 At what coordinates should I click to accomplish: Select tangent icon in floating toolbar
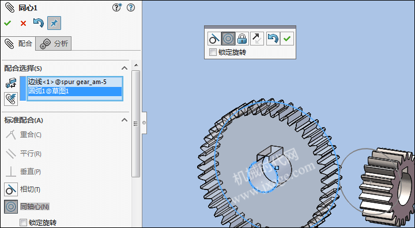coord(214,39)
